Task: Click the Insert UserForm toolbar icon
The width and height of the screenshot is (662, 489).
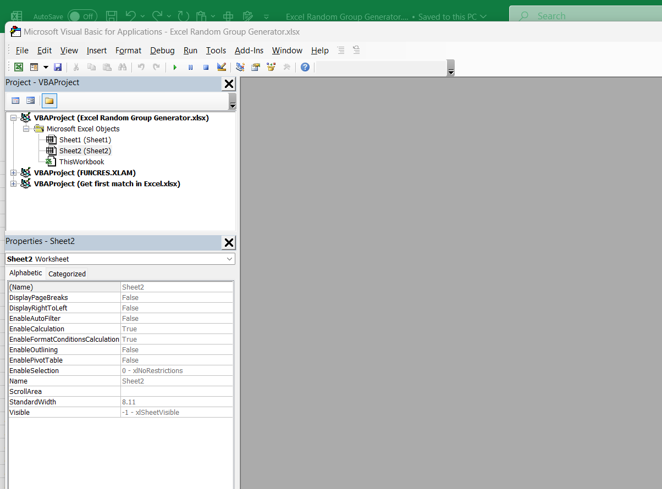Action: 34,67
